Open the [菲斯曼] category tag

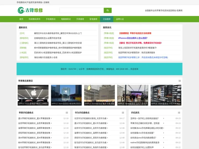tap(23, 48)
